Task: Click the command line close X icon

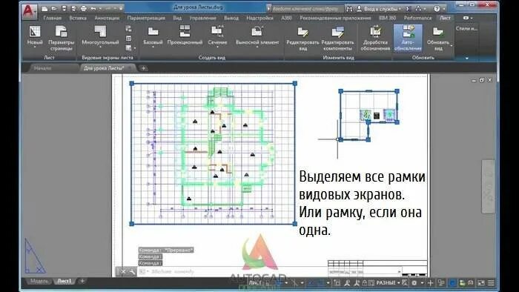Action: click(123, 271)
